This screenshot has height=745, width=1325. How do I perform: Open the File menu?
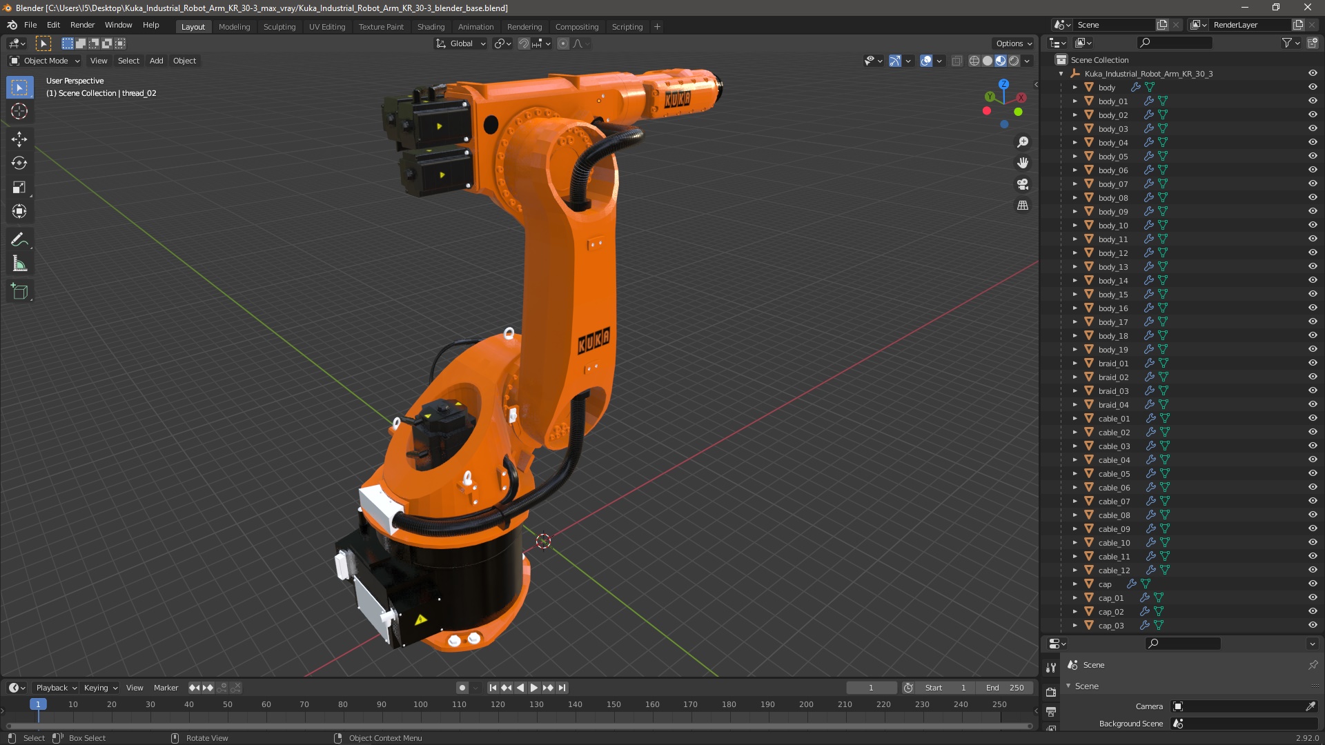coord(30,25)
